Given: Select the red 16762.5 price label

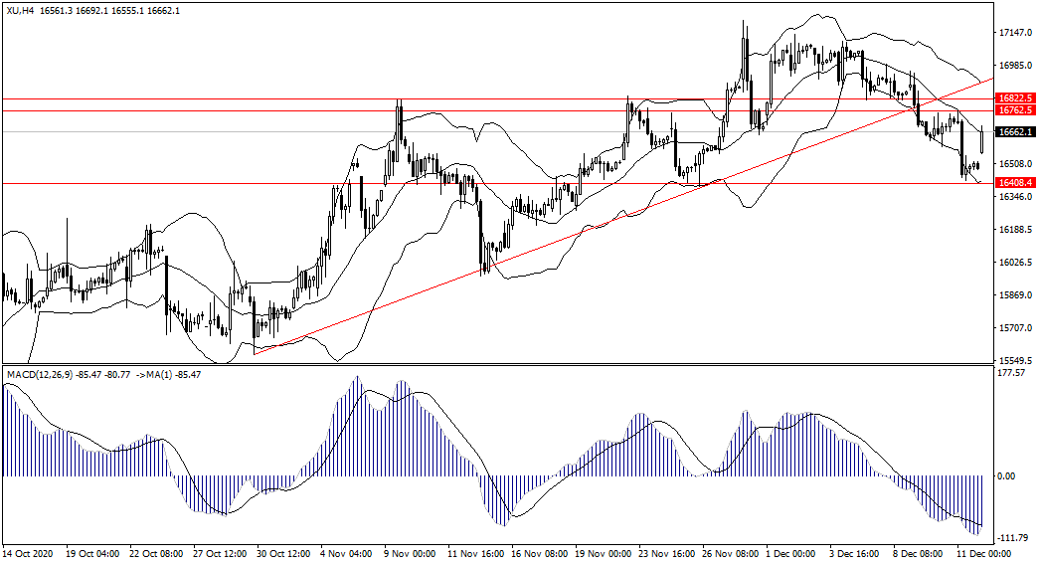Looking at the screenshot, I should click(x=1015, y=110).
